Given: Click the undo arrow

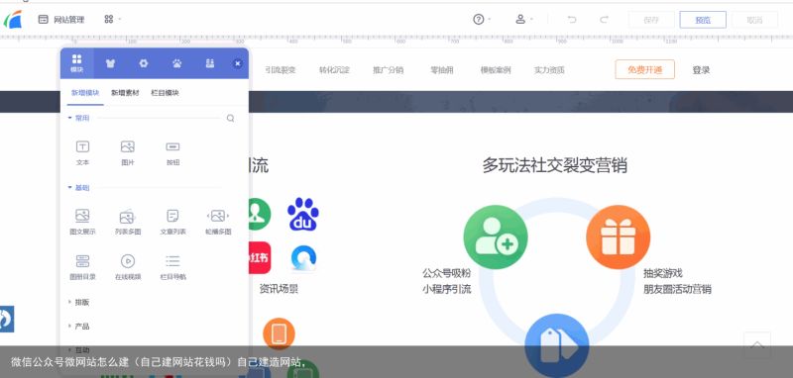Looking at the screenshot, I should pyautogui.click(x=572, y=20).
